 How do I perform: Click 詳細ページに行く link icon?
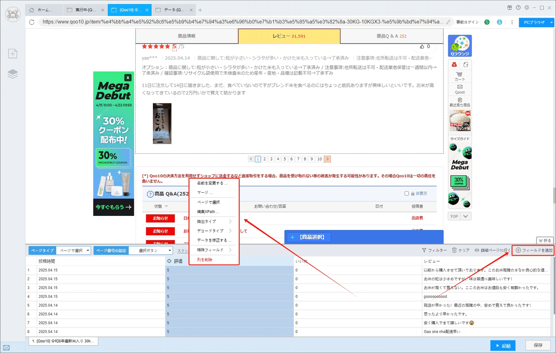click(x=477, y=250)
